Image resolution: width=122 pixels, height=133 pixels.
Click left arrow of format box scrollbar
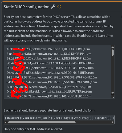click(x=6, y=122)
